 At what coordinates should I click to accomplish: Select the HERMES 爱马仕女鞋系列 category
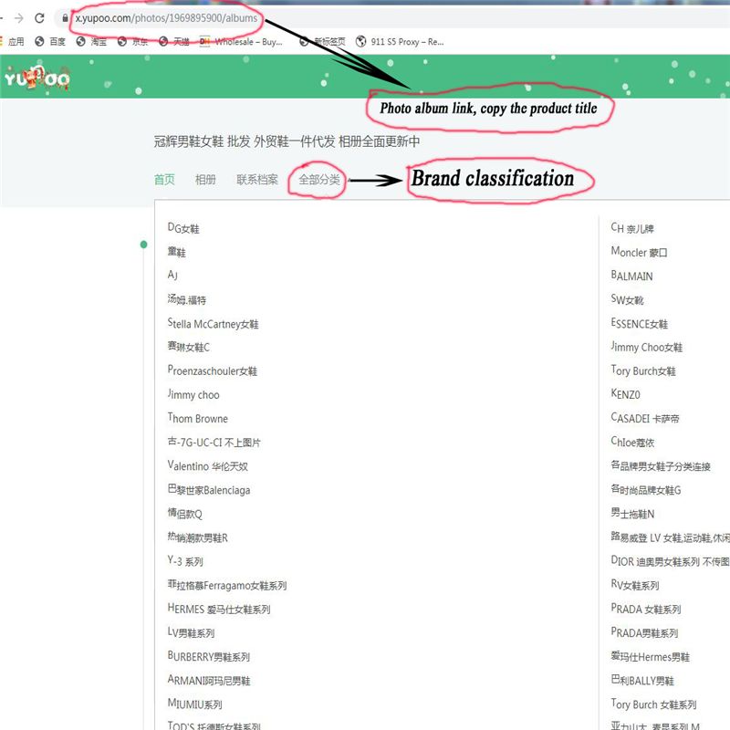pyautogui.click(x=219, y=609)
